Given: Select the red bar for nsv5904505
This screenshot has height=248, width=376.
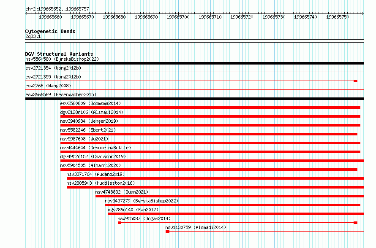Looking at the screenshot, I should tap(209, 170).
